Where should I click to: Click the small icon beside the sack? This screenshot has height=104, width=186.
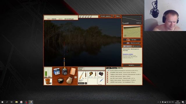(76, 77)
